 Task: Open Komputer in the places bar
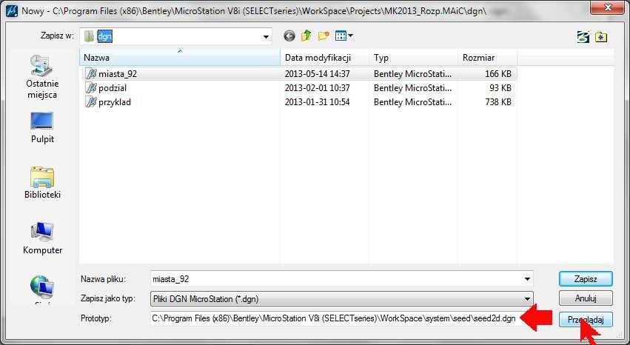coord(42,238)
